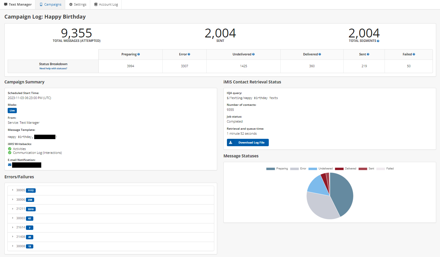The image size is (440, 257).
Task: Toggle Delivered series in chart legend
Action: pyautogui.click(x=345, y=169)
